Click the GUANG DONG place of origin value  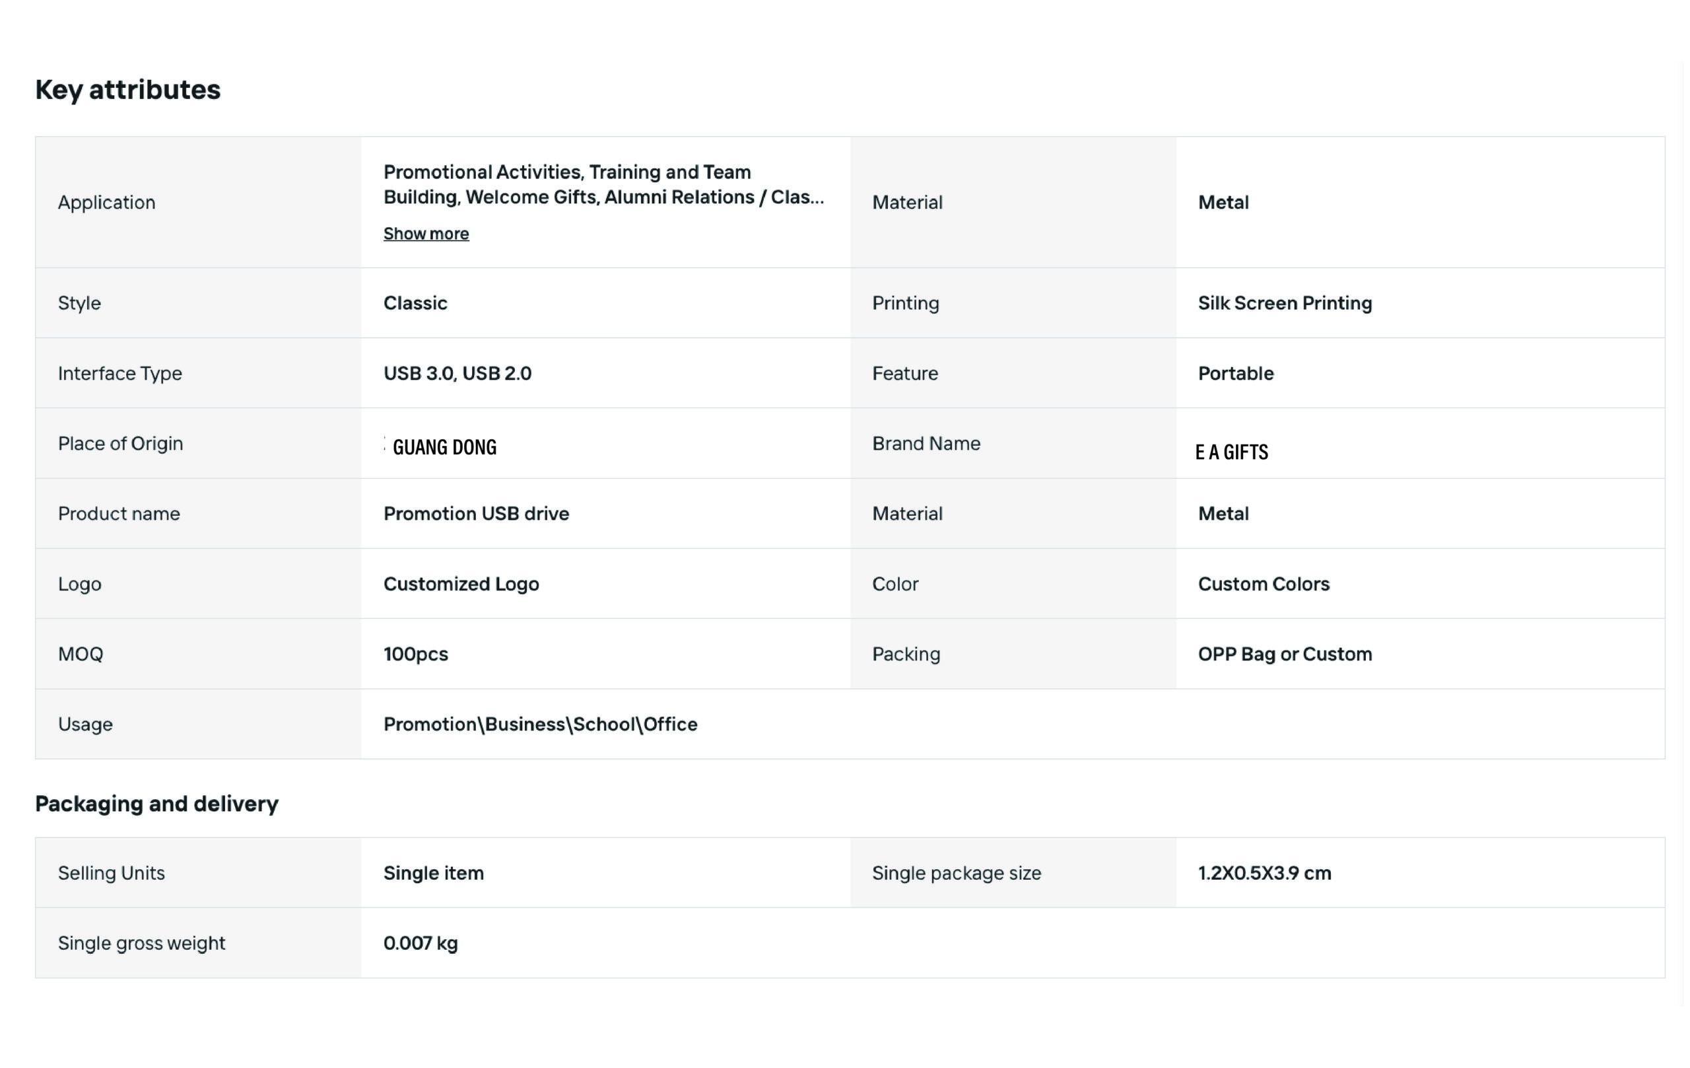coord(444,447)
